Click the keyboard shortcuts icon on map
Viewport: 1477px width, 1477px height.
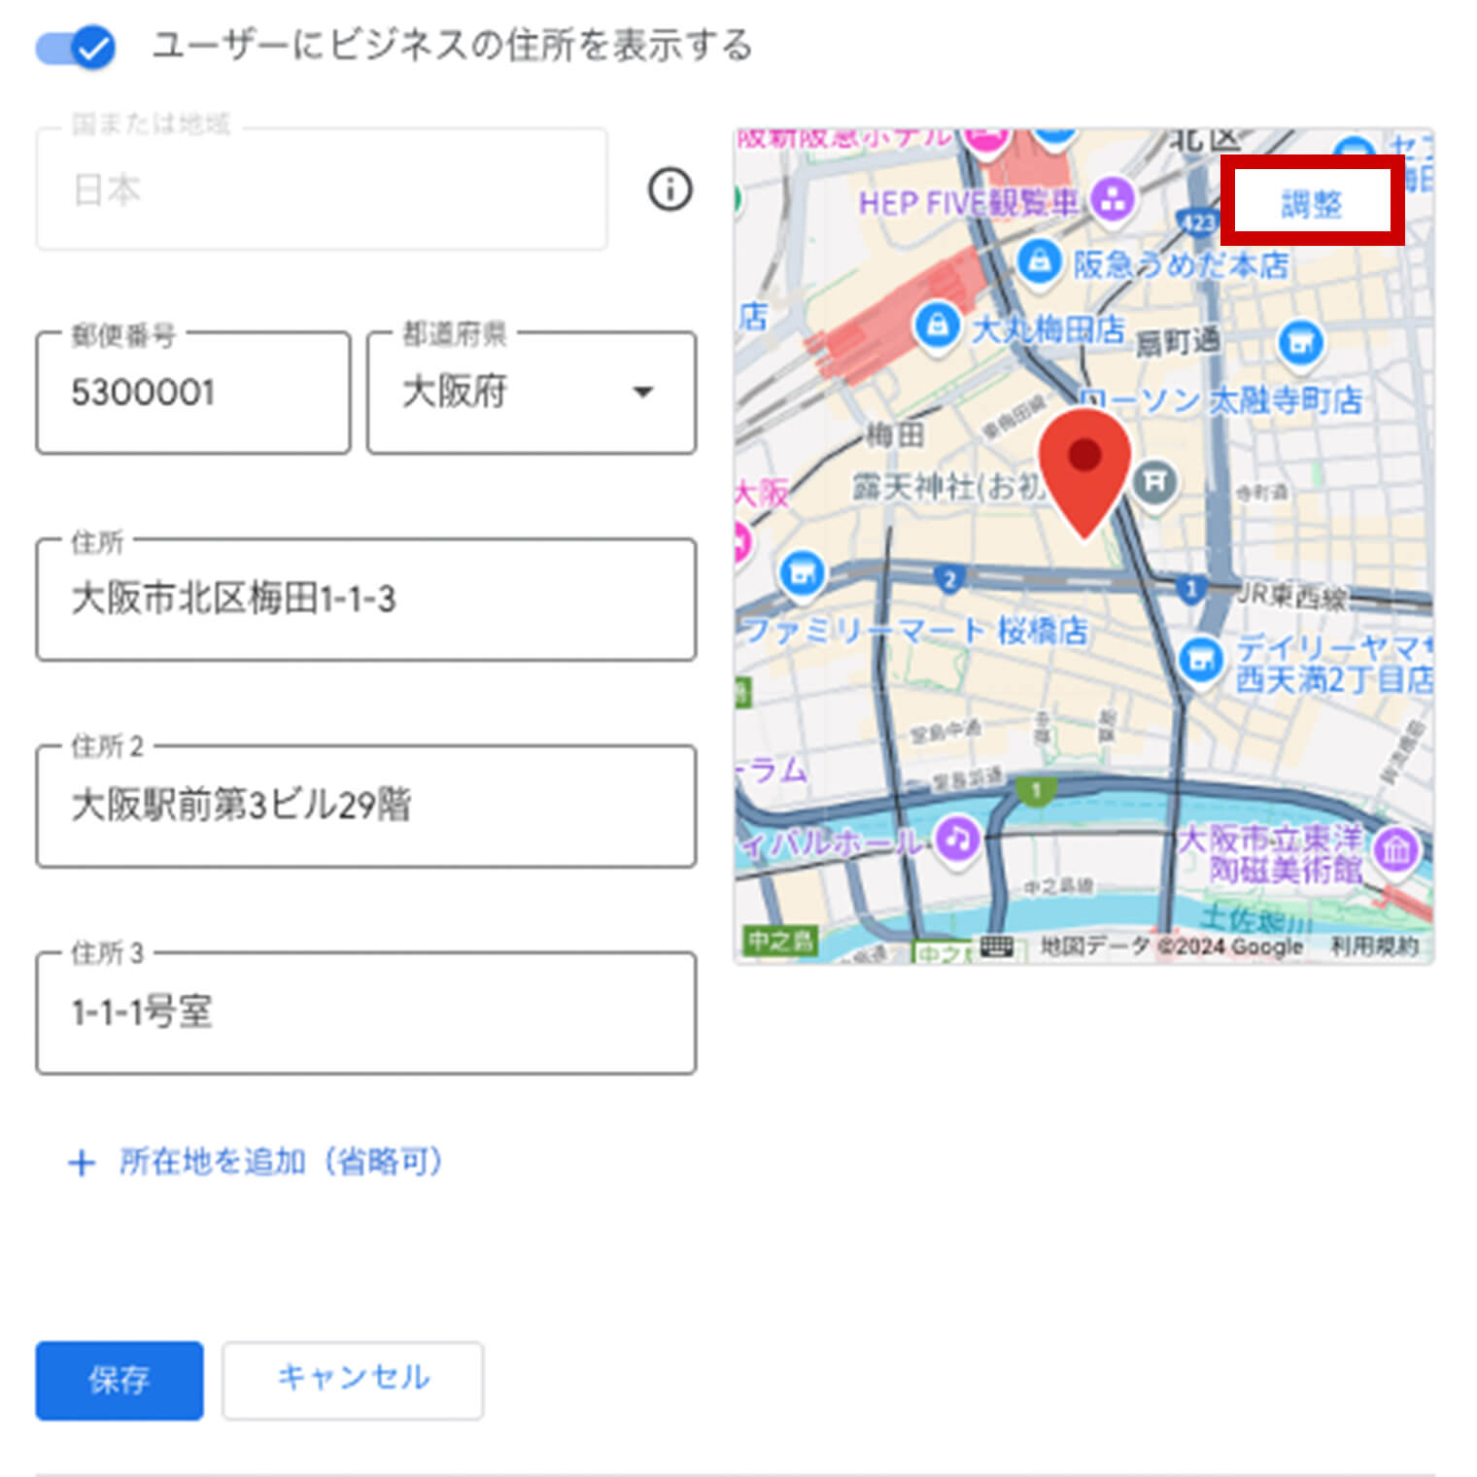tap(997, 946)
